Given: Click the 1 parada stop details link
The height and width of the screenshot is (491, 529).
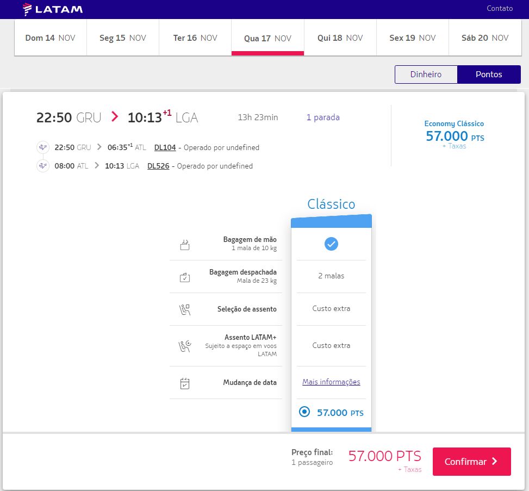Looking at the screenshot, I should (323, 117).
